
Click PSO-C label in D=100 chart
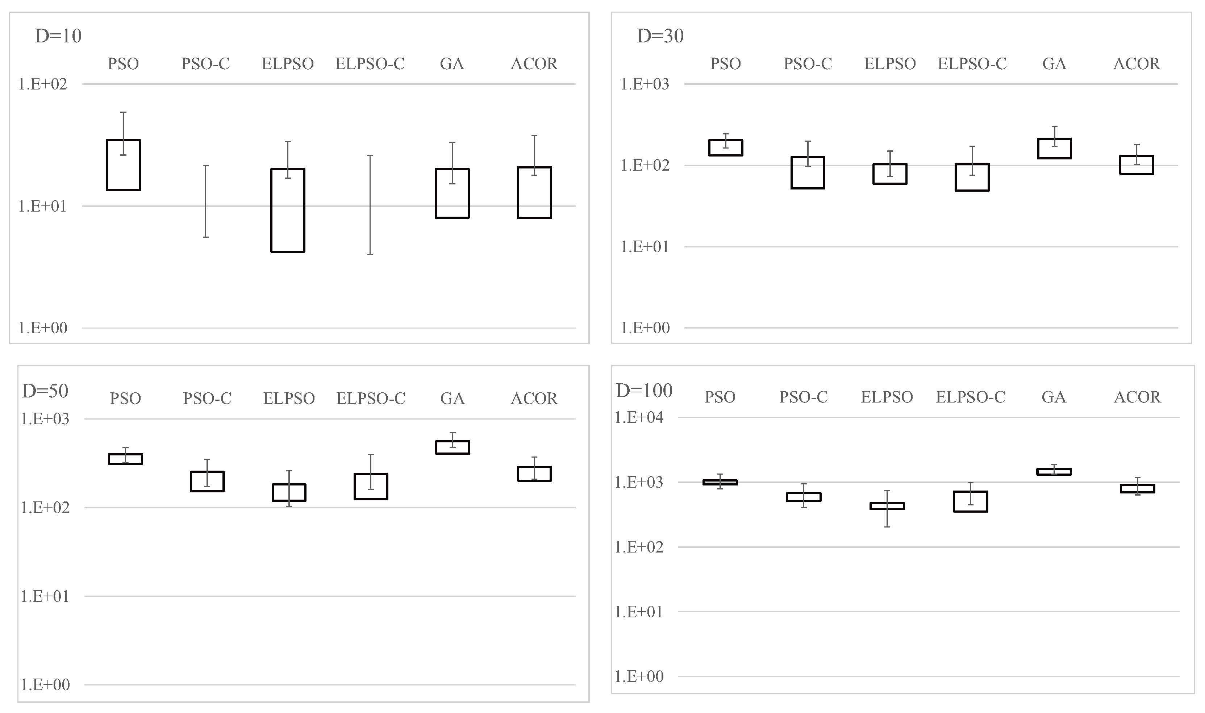[x=803, y=397]
